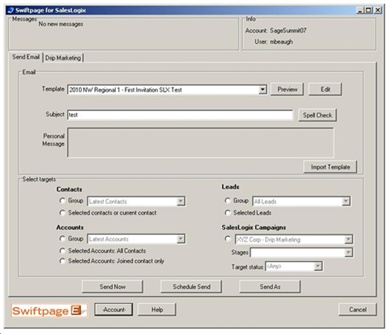The width and height of the screenshot is (388, 334).
Task: Select the Leads Group radio button
Action: coord(227,201)
